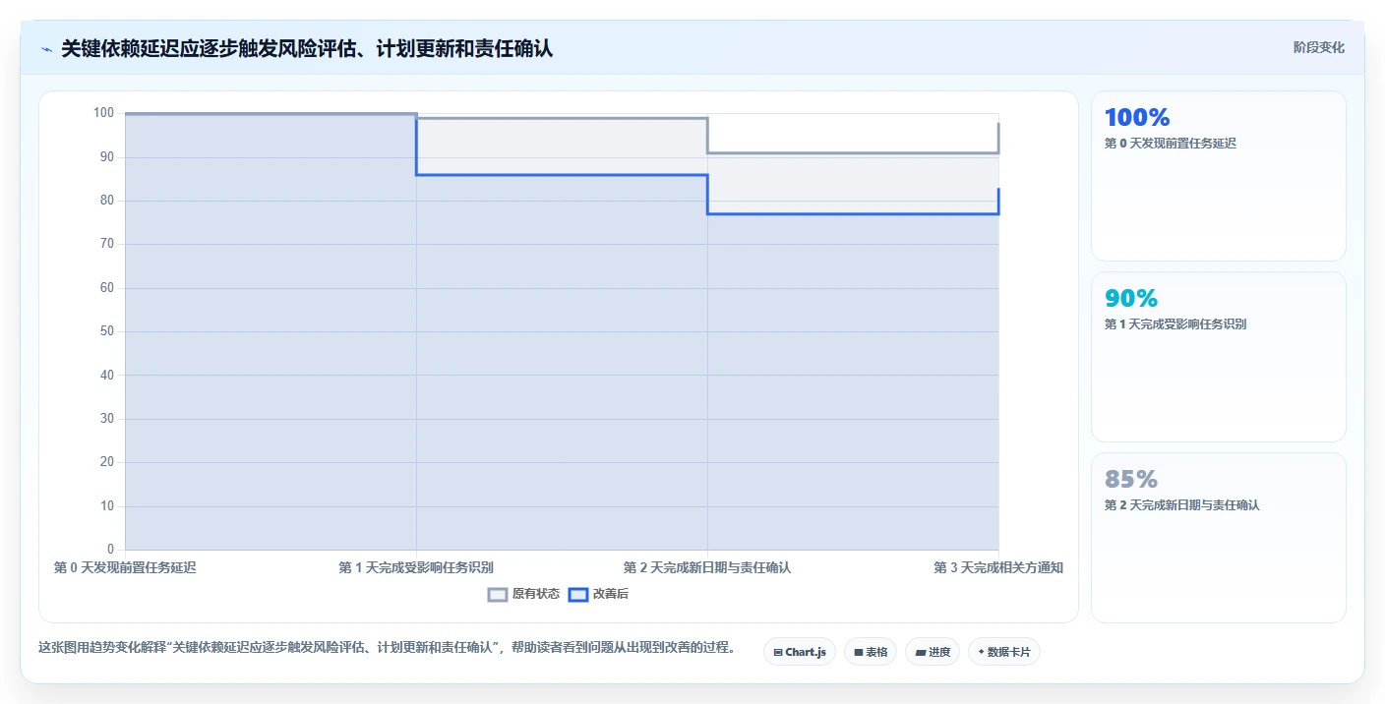Screen dimensions: 1385x704
Task: Click the title 关键依赖延迟应逐步触发风险评估
Action: [x=307, y=48]
